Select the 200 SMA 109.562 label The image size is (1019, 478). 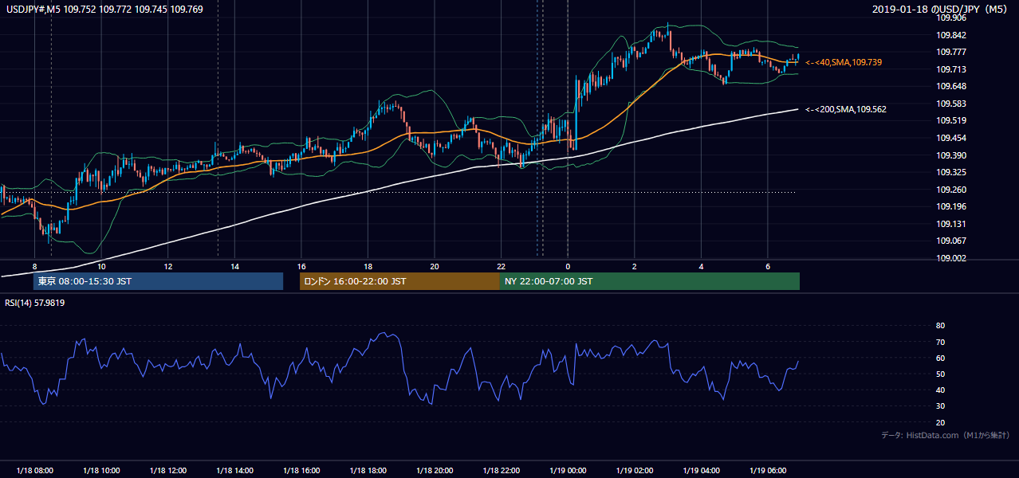[x=846, y=110]
